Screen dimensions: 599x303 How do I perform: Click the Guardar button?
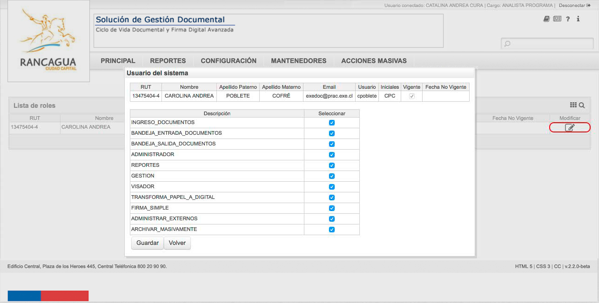tap(148, 243)
